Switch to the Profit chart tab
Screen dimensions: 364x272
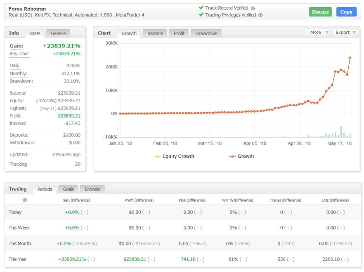click(179, 33)
